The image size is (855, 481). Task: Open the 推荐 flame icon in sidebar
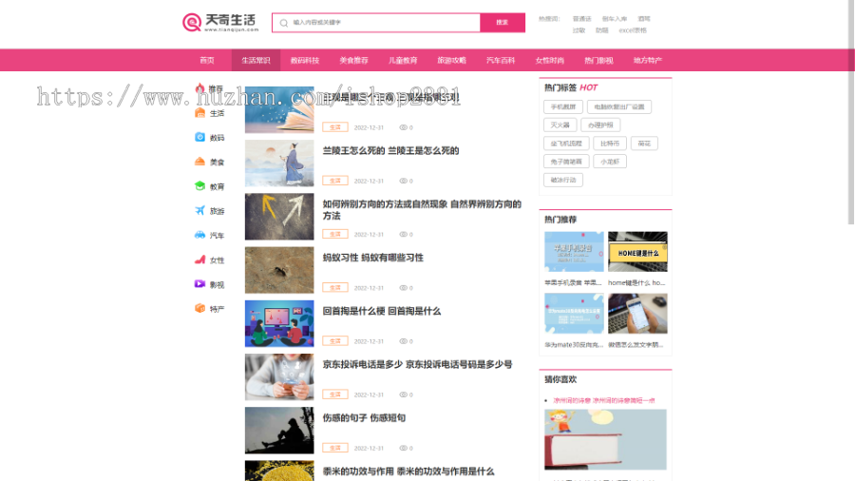coord(199,87)
